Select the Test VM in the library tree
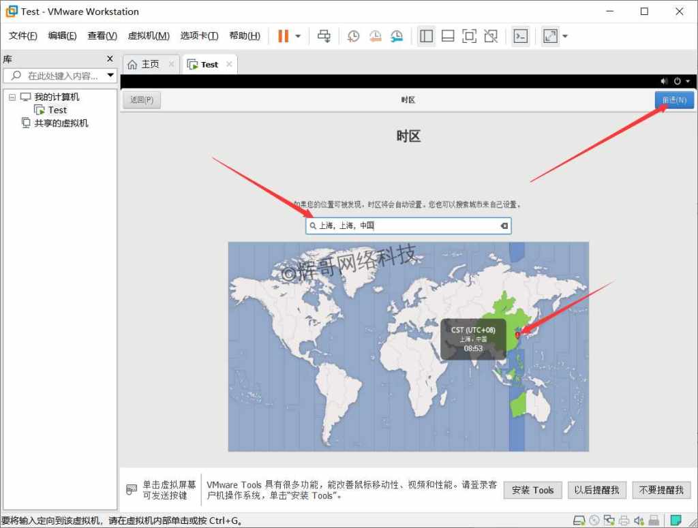The width and height of the screenshot is (698, 528). (57, 110)
